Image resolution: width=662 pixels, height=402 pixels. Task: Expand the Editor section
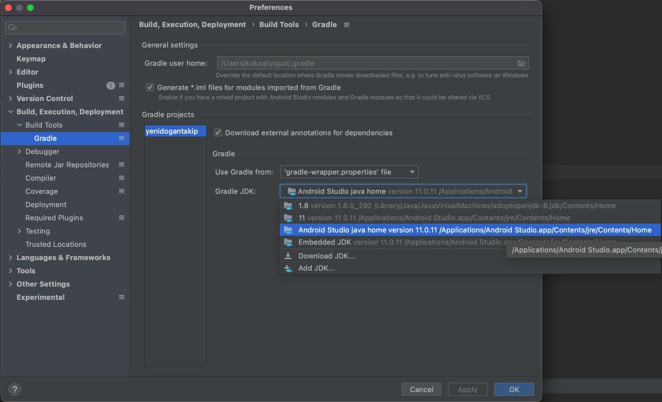point(10,72)
